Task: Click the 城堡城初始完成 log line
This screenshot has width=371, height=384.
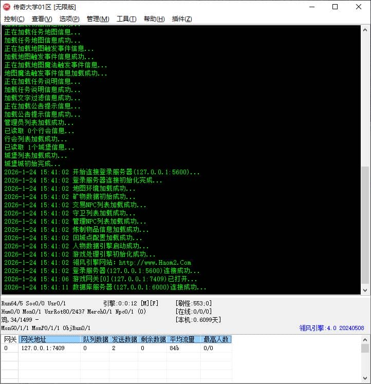Action: (32, 163)
